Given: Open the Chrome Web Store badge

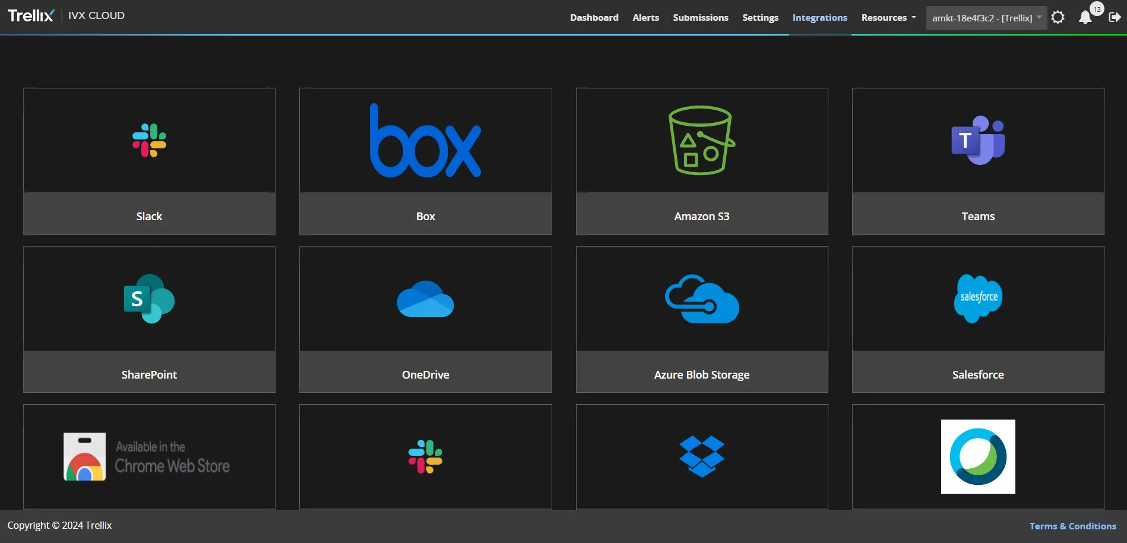Looking at the screenshot, I should [147, 456].
